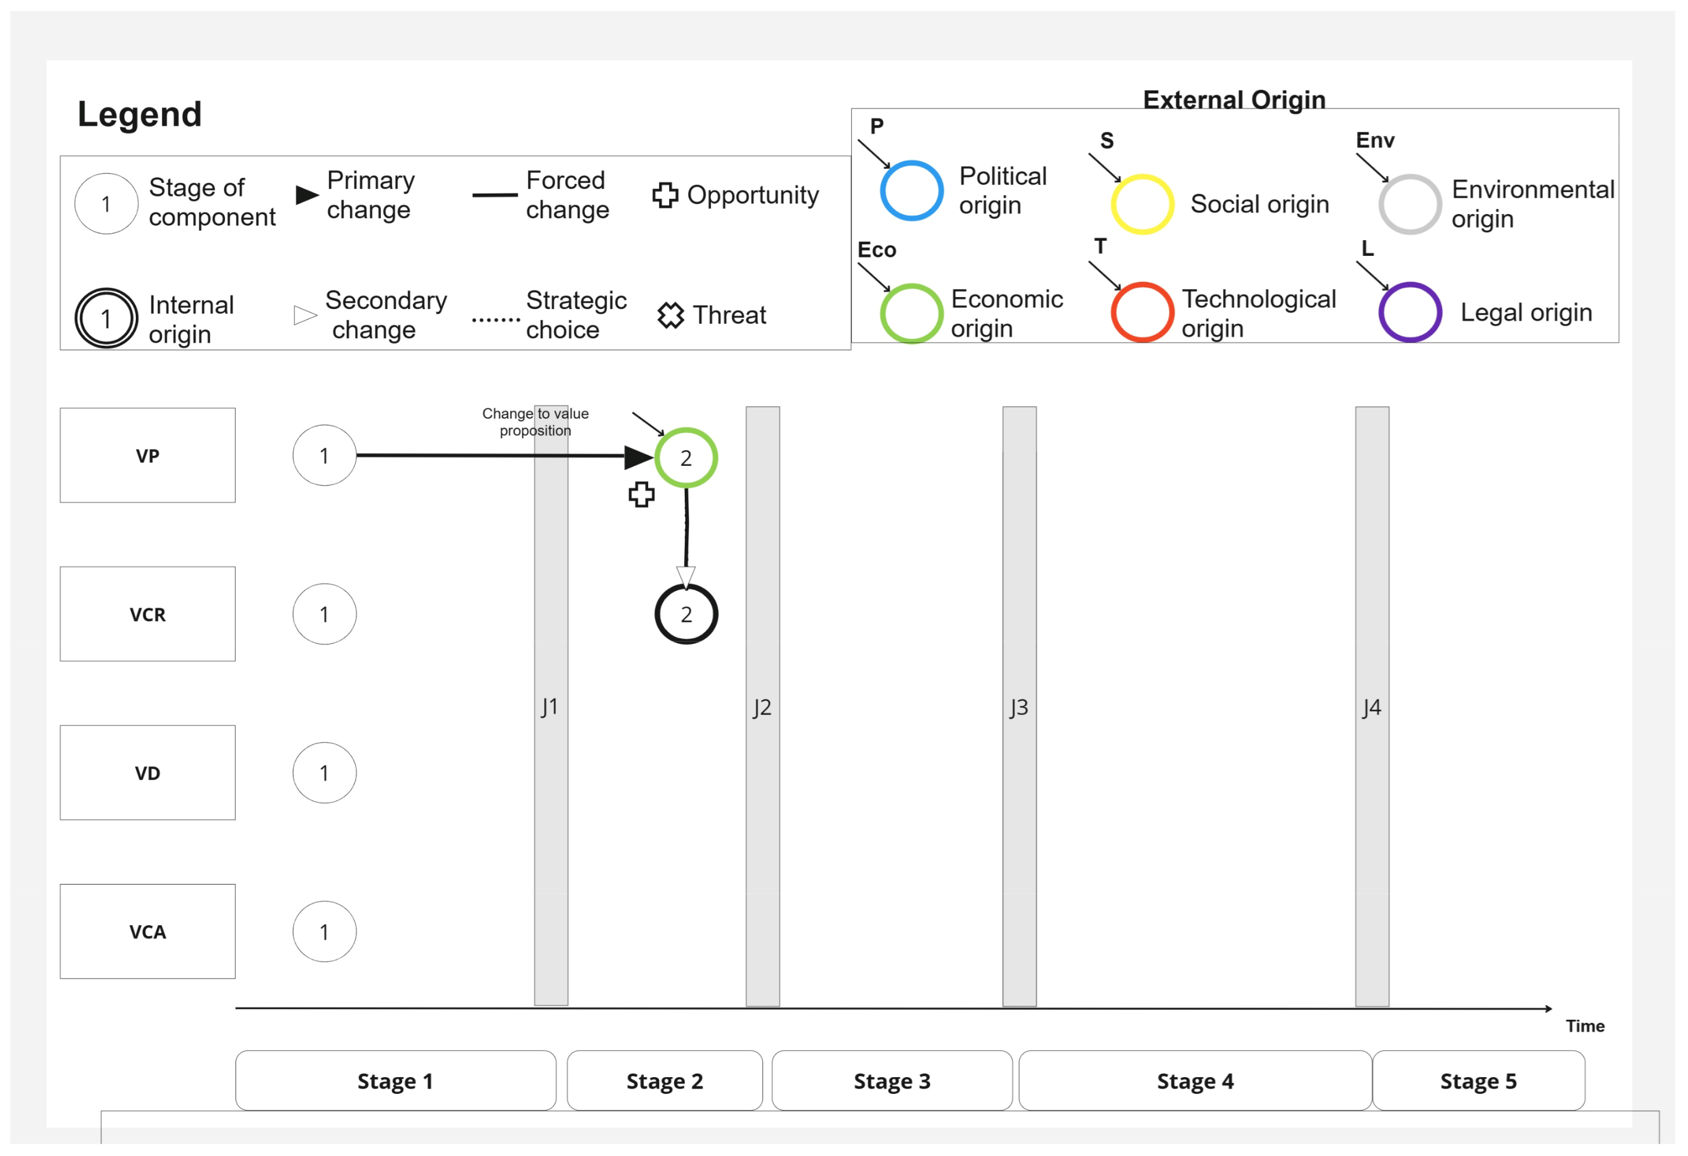Pick the purple Legal origin circle
Viewport: 1688px width, 1156px height.
(x=1410, y=312)
